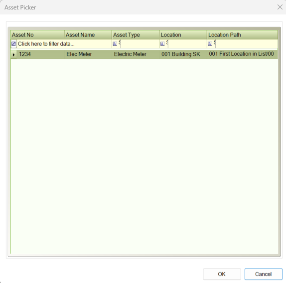Screen dimensions: 286x283
Task: Confirm selection with OK button
Action: pyautogui.click(x=222, y=274)
